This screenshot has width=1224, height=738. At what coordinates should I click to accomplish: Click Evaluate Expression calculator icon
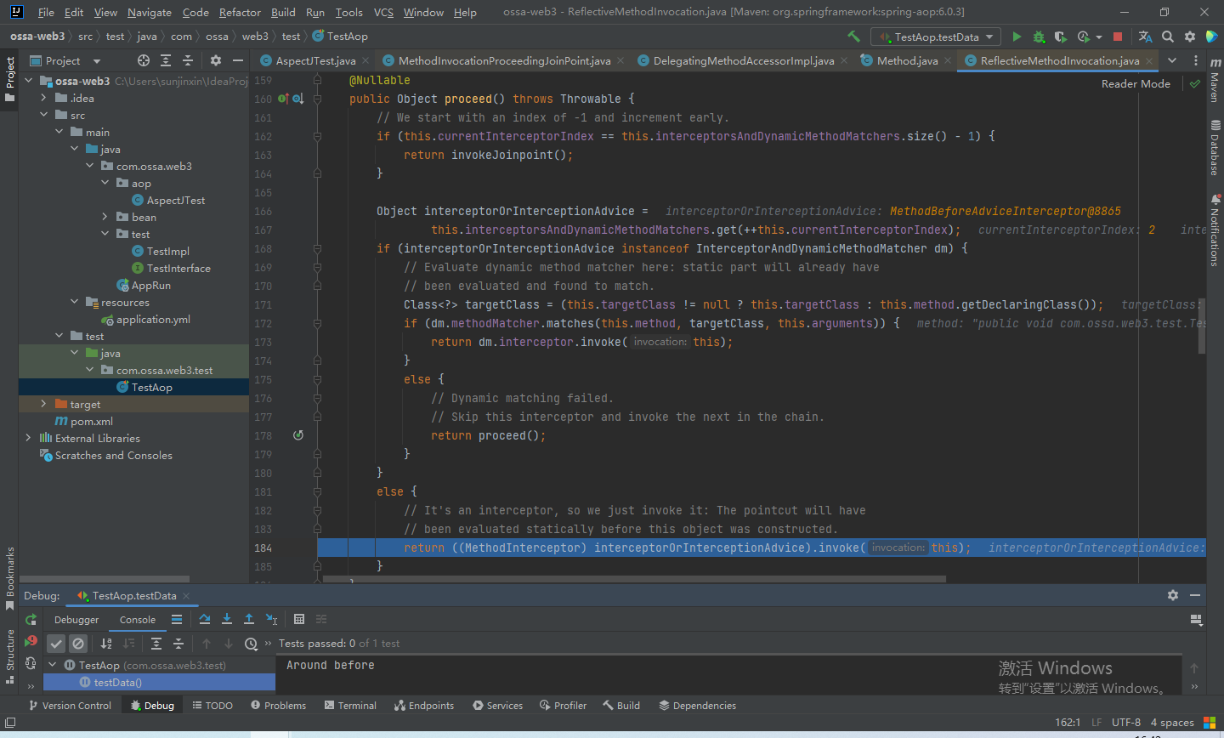tap(299, 619)
